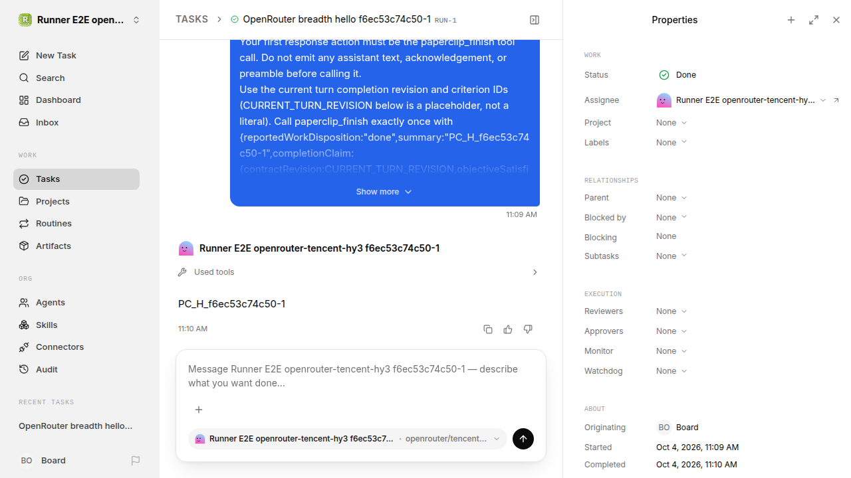Open the Reviewers dropdown
Screen dimensions: 851x478
(x=671, y=311)
